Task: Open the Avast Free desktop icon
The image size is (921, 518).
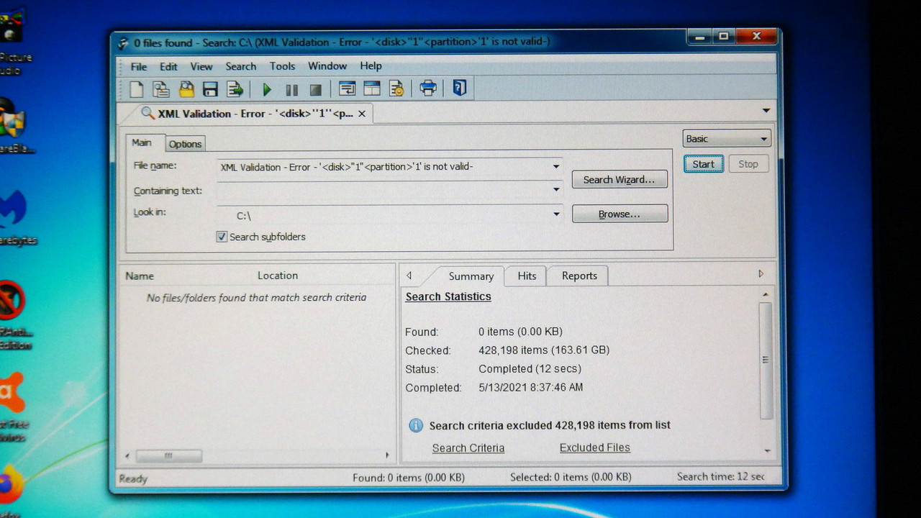Action: point(10,392)
